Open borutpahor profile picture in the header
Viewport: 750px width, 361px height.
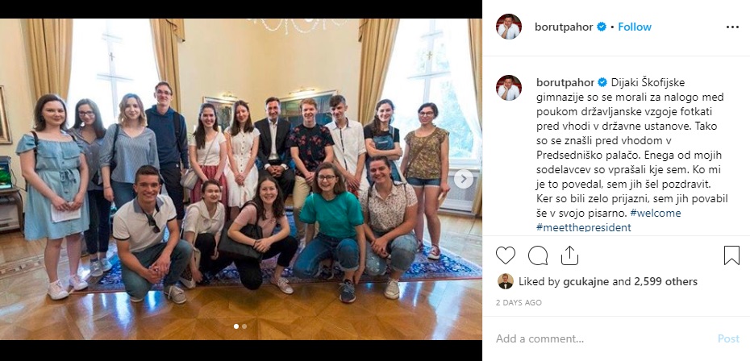pos(508,27)
